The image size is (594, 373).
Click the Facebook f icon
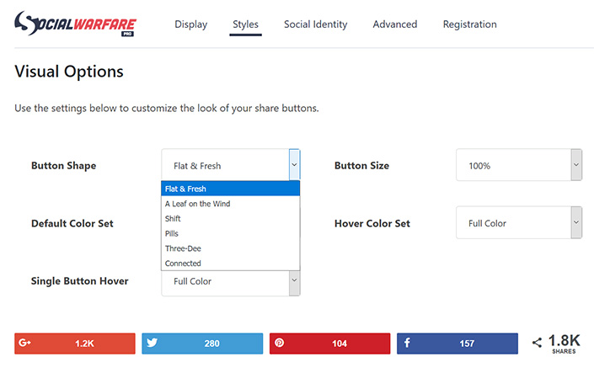(407, 343)
